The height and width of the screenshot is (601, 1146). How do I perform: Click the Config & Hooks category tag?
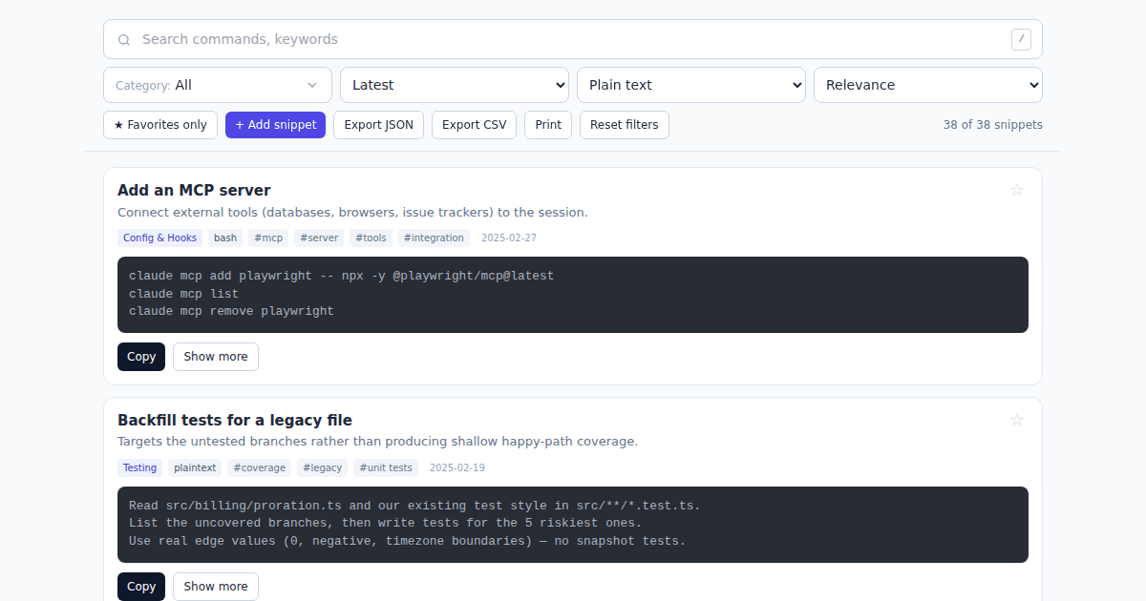pyautogui.click(x=160, y=238)
